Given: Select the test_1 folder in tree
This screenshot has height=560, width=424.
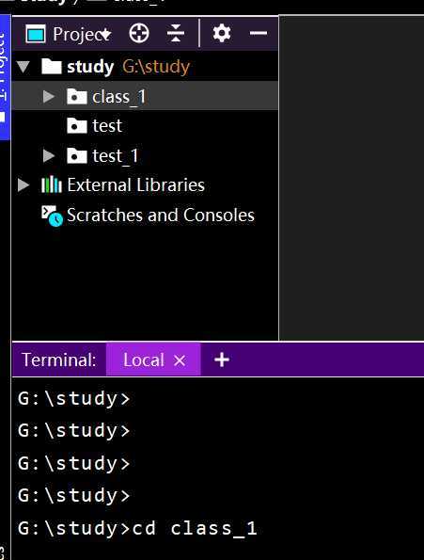Looking at the screenshot, I should [x=115, y=155].
